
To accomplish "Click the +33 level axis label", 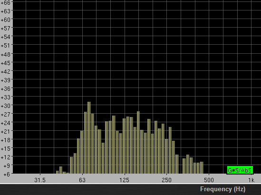I will click(6, 97).
